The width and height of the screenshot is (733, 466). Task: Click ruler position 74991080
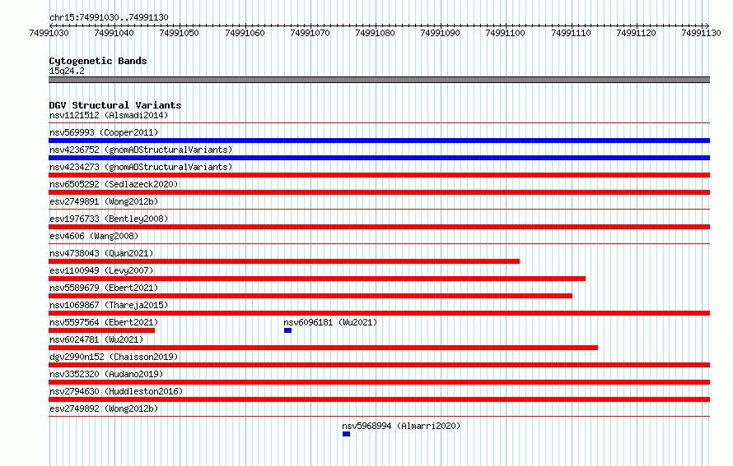click(375, 33)
